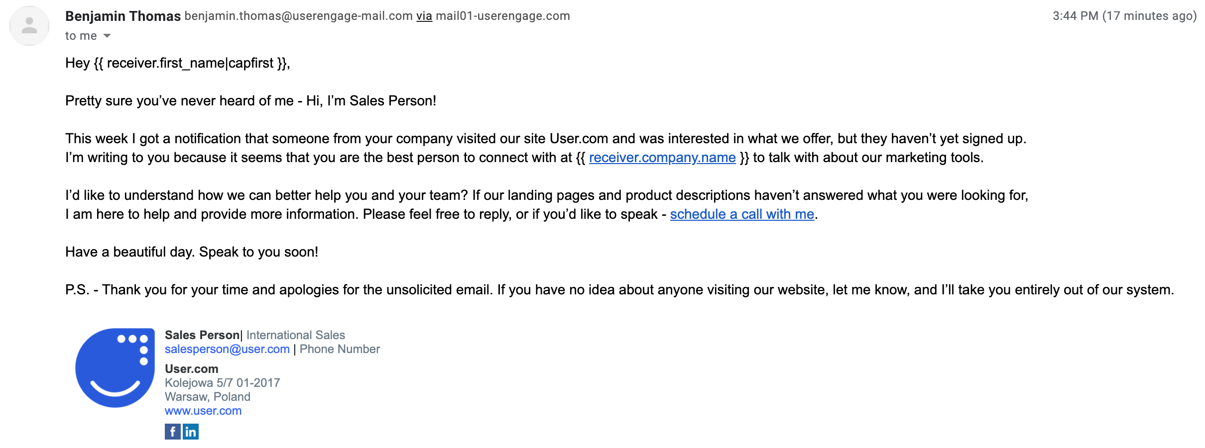
Task: Click the "International Sales" title text
Action: pos(296,335)
